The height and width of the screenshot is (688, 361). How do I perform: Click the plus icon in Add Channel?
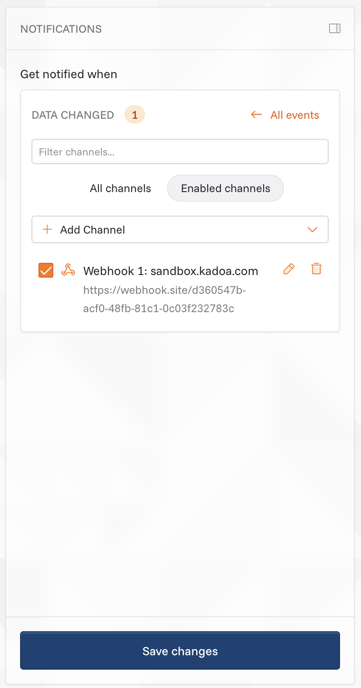click(x=47, y=229)
